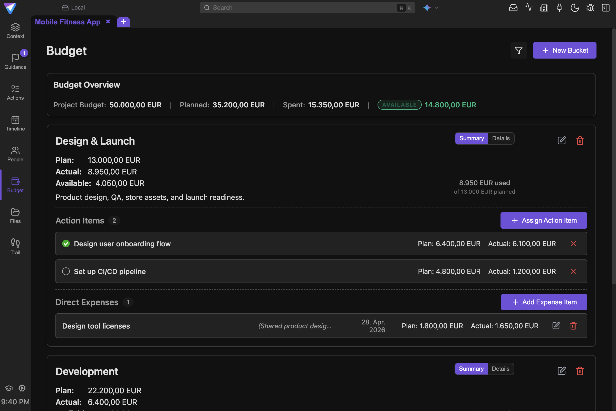The image size is (616, 411).
Task: Click the app logo in top left
Action: (x=10, y=8)
